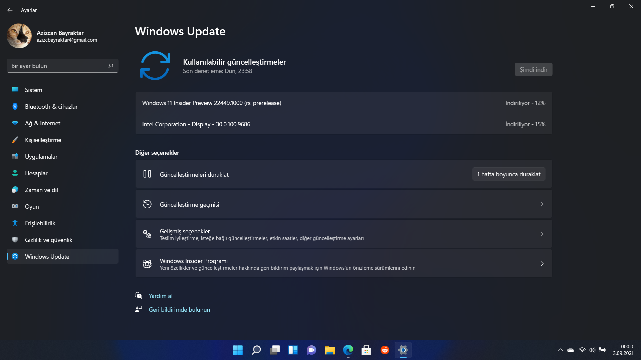Go to Kişiselleştirme settings page

[x=43, y=140]
